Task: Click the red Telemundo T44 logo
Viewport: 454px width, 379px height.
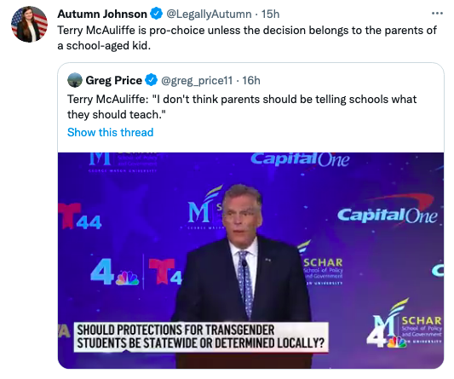Action: tap(80, 215)
